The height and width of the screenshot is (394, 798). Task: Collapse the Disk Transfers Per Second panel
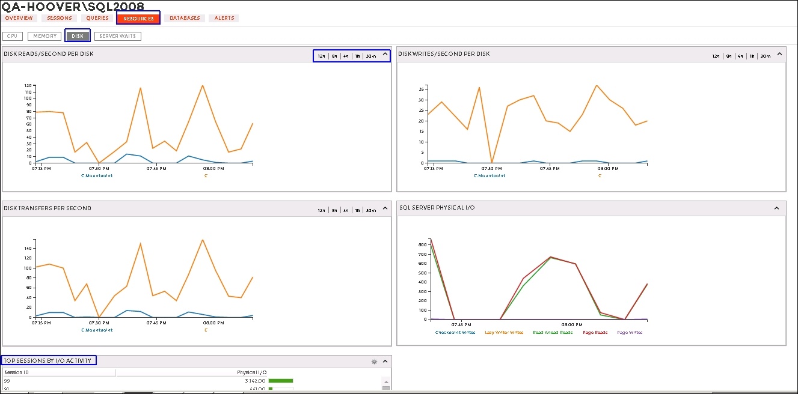click(x=385, y=208)
